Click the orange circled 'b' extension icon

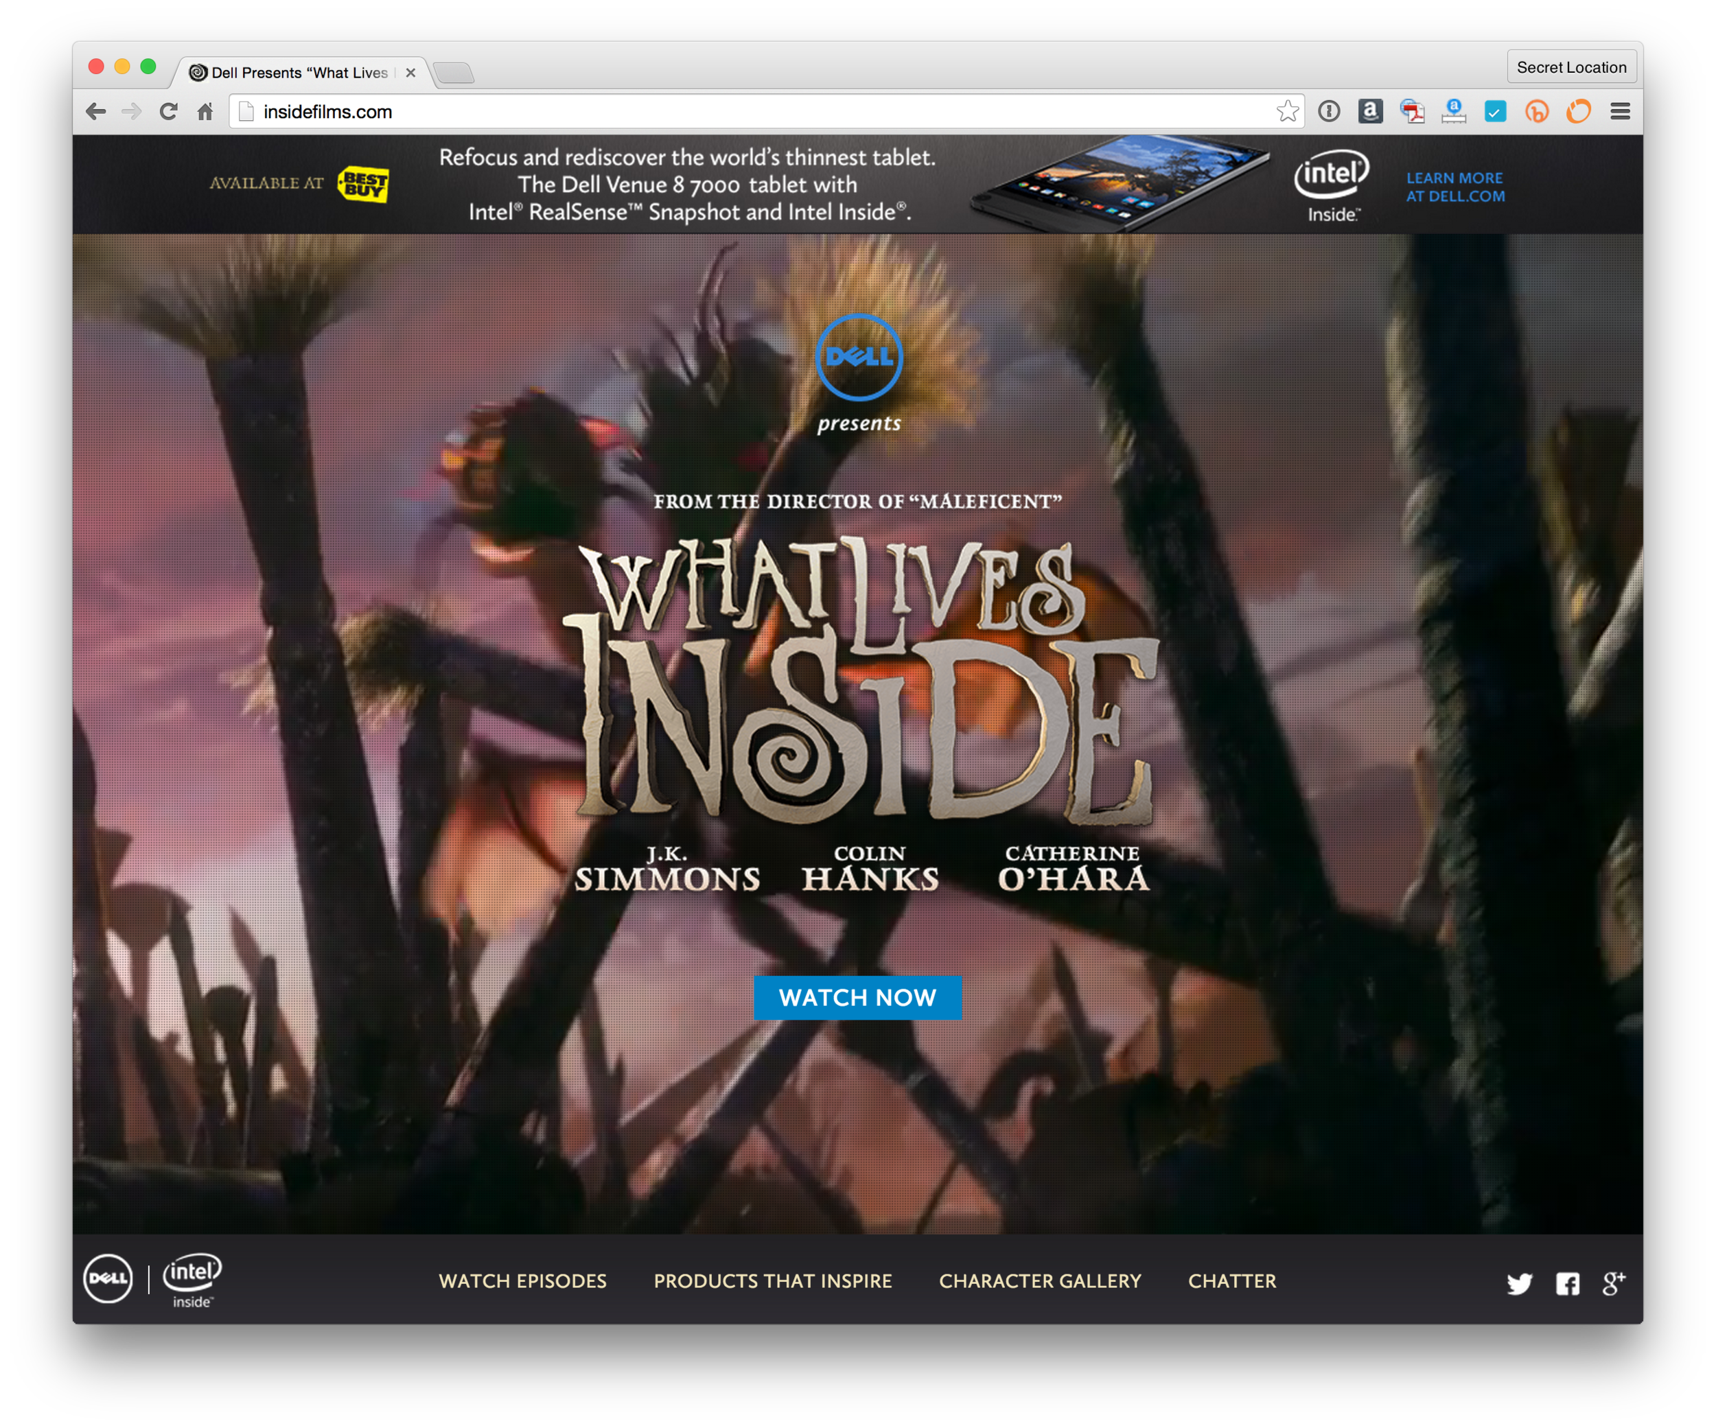point(1537,111)
